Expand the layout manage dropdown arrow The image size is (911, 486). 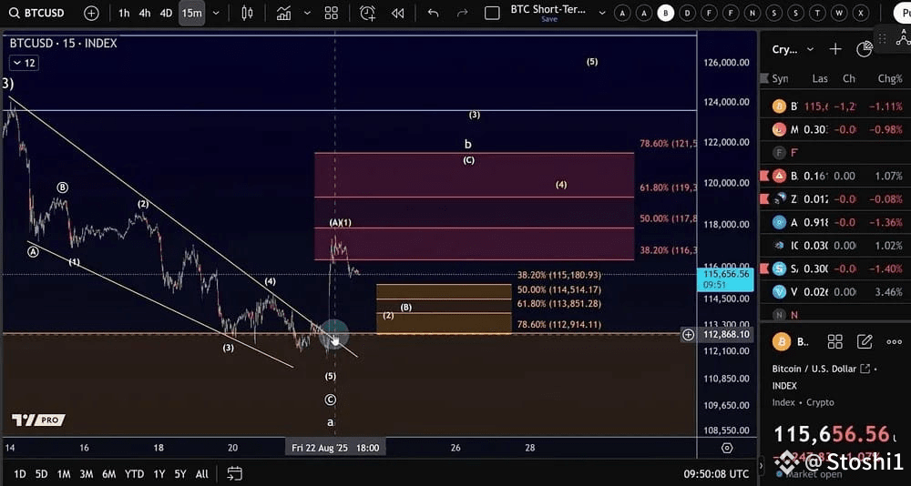pyautogui.click(x=602, y=13)
